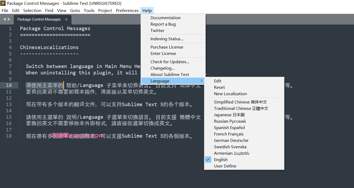Switch language to Russian Русский
The image size is (354, 188).
(244, 121)
